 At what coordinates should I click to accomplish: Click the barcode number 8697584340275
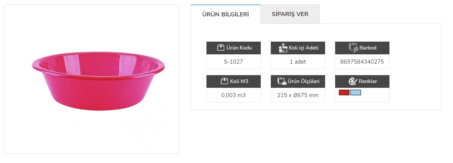(362, 62)
